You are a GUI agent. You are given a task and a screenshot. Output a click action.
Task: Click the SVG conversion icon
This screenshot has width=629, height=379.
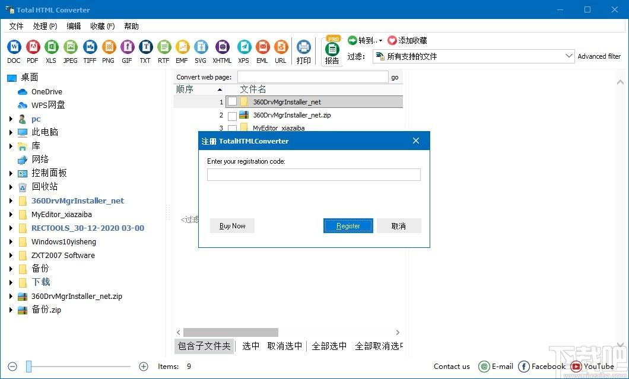tap(201, 47)
